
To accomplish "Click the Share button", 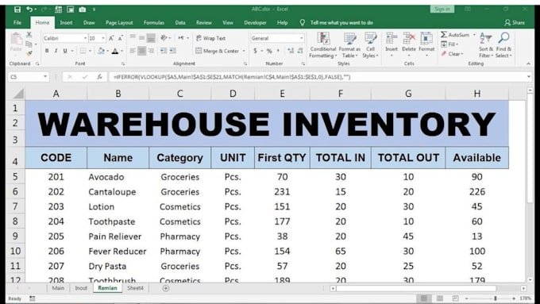I will [x=515, y=23].
